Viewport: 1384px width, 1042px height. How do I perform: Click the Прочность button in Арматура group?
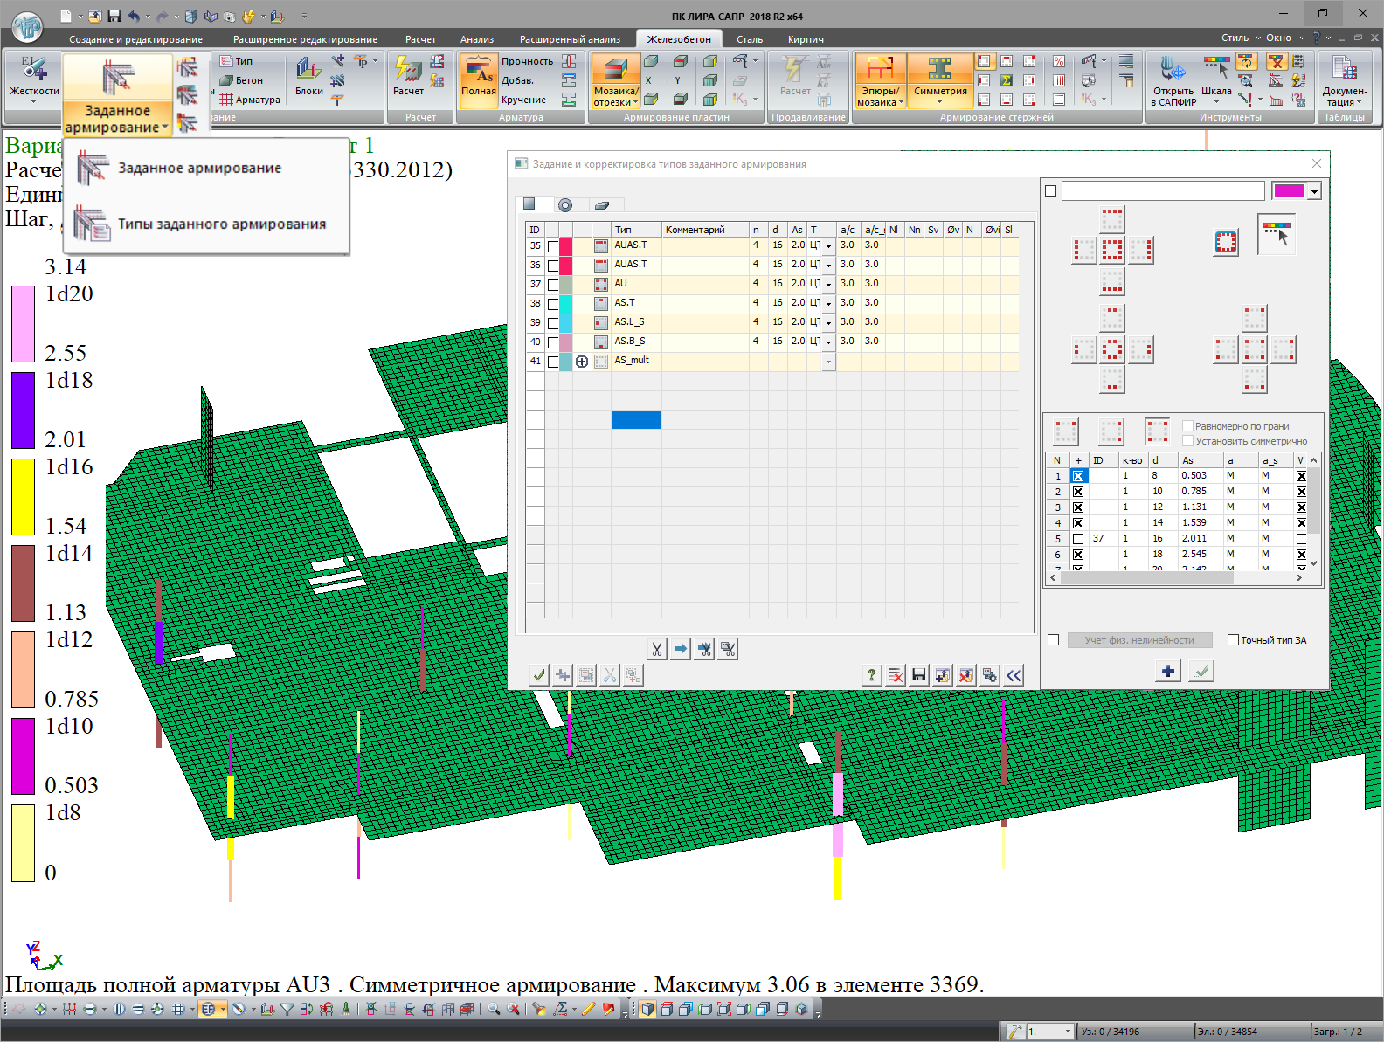coord(527,61)
